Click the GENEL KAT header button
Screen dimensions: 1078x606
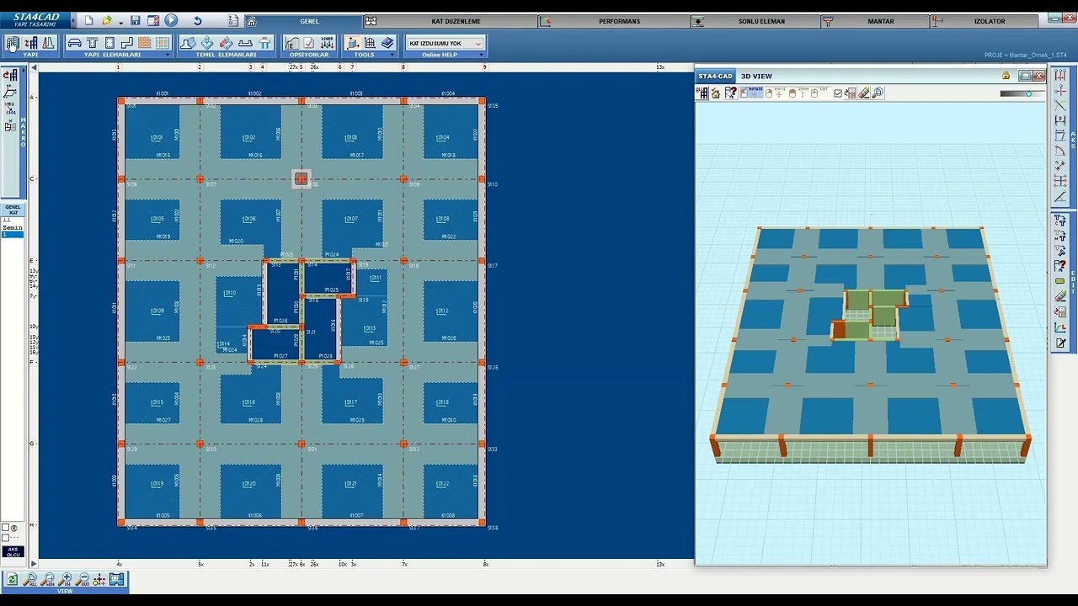coord(13,210)
